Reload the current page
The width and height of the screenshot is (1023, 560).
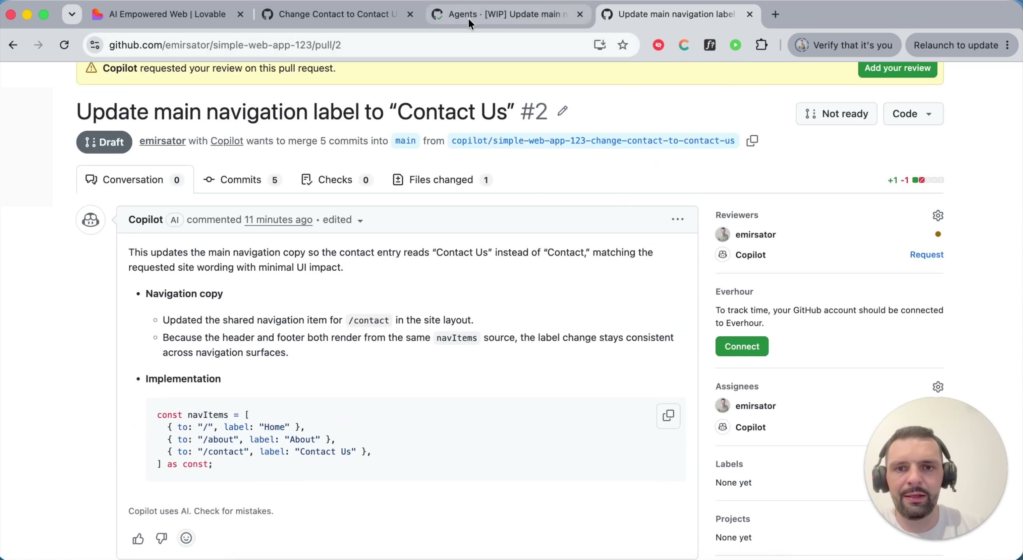coord(64,45)
